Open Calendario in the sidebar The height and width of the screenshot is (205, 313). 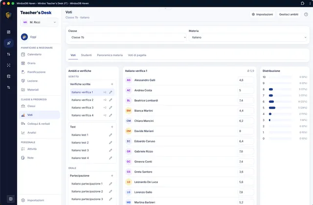[x=40, y=54]
